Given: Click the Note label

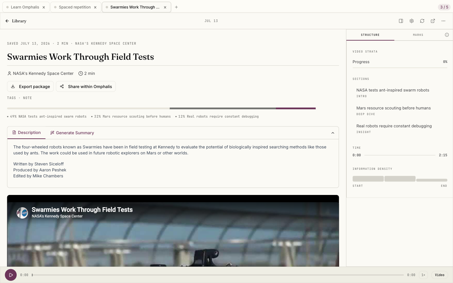Looking at the screenshot, I should click(x=27, y=98).
